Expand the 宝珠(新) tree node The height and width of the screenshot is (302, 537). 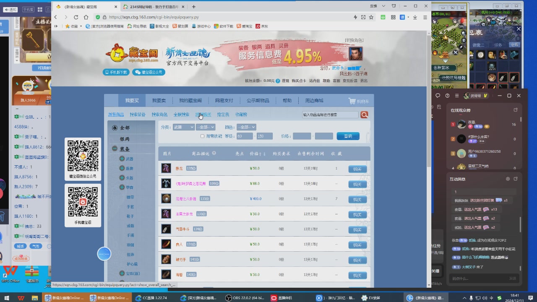click(x=122, y=273)
